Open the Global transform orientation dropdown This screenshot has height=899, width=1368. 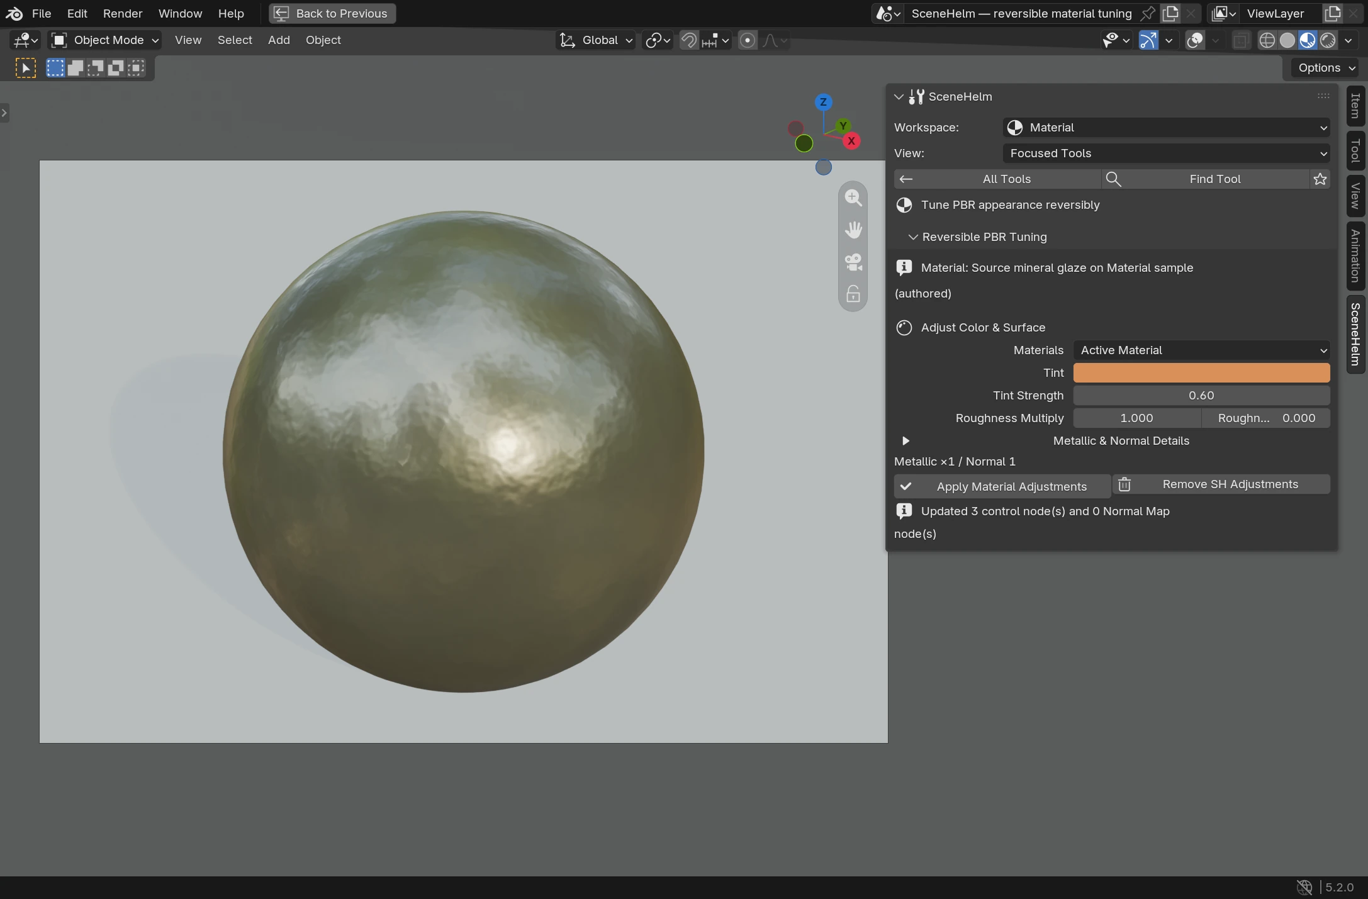coord(596,40)
